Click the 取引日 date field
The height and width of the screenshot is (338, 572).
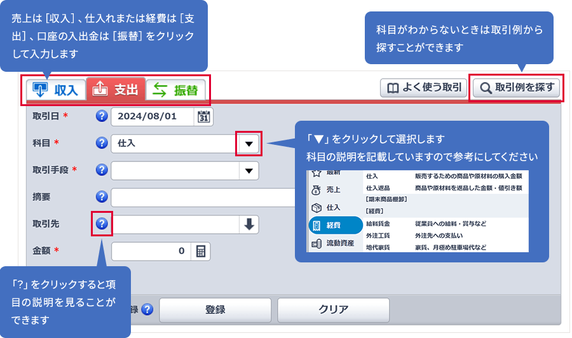tap(153, 117)
